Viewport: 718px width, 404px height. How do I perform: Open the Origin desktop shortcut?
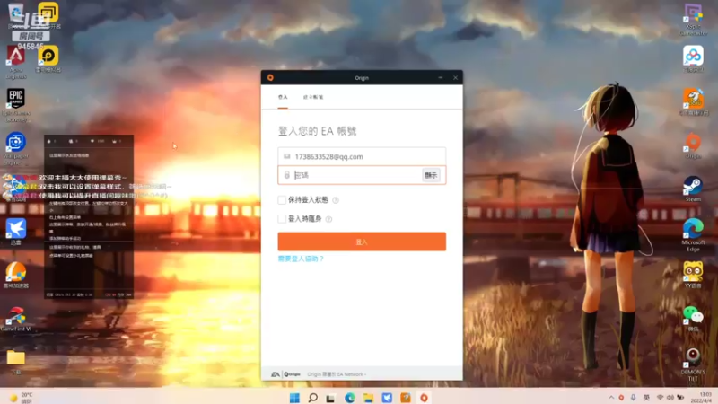click(x=693, y=145)
